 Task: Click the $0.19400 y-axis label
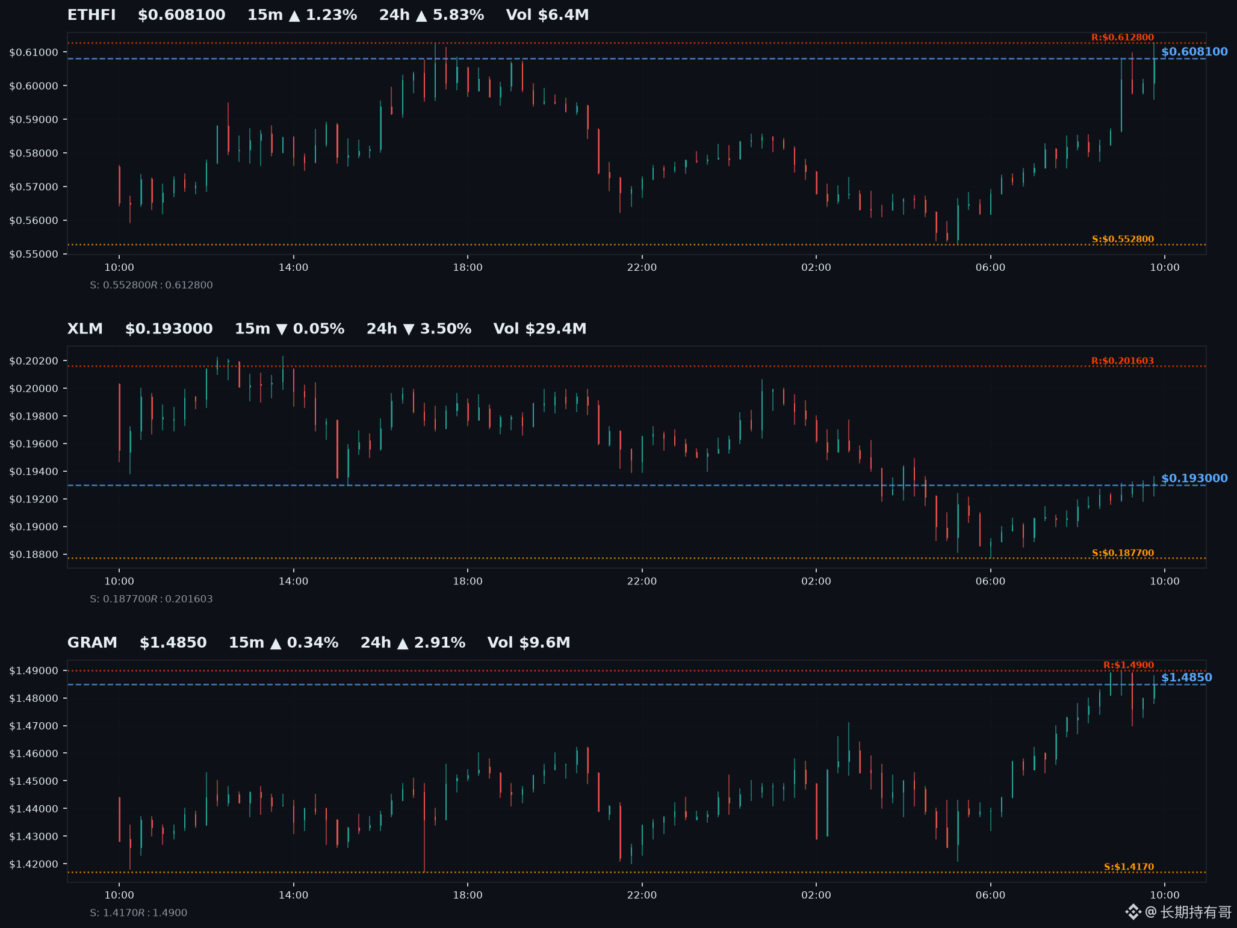(34, 472)
